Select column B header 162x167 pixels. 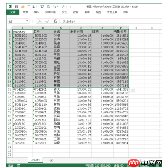43,28
